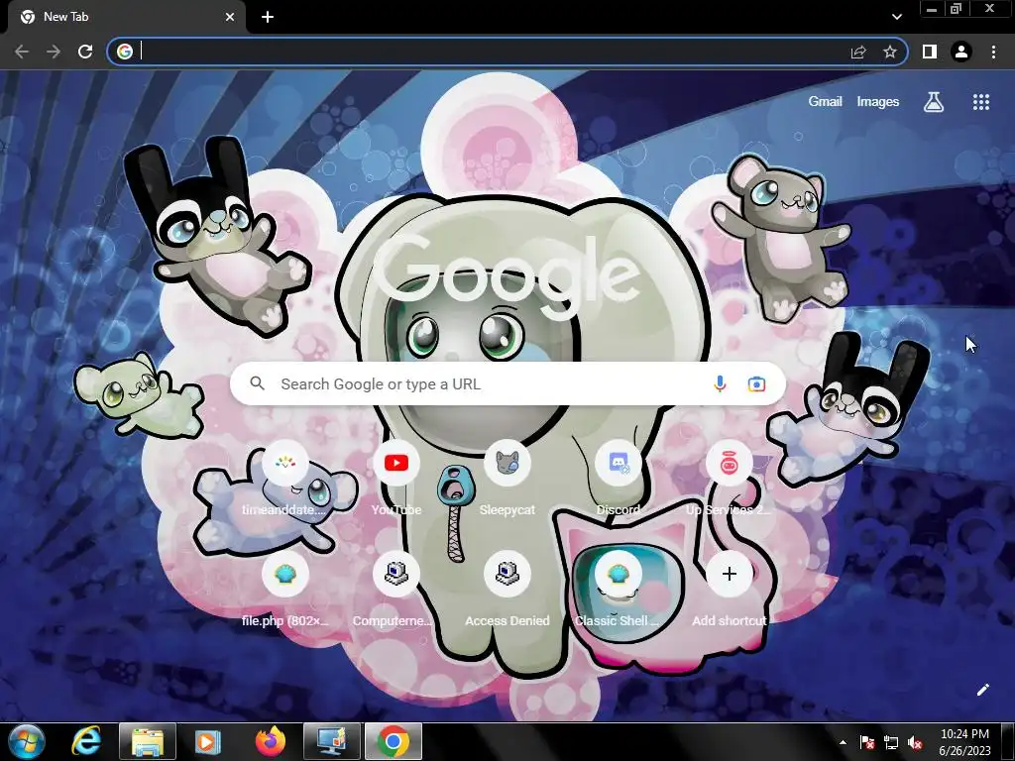This screenshot has height=761, width=1015.
Task: Go back with the browser back arrow
Action: (x=22, y=52)
